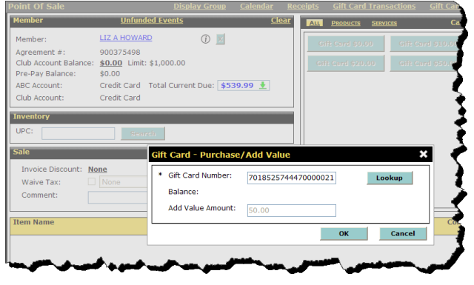
Task: Open Receipts in the top bar
Action: [x=303, y=6]
